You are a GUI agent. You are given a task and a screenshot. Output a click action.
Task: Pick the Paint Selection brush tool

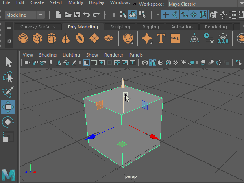(x=8, y=92)
